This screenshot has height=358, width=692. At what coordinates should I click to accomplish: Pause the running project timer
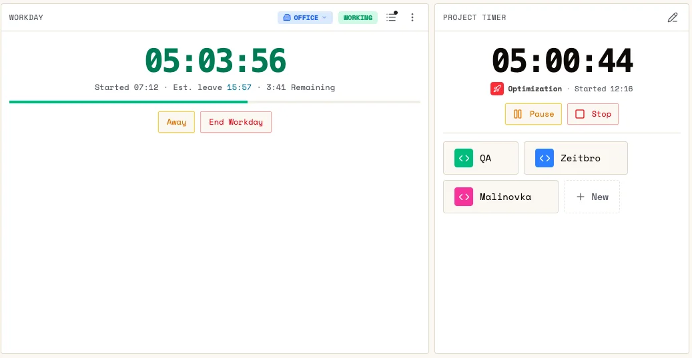tap(534, 114)
